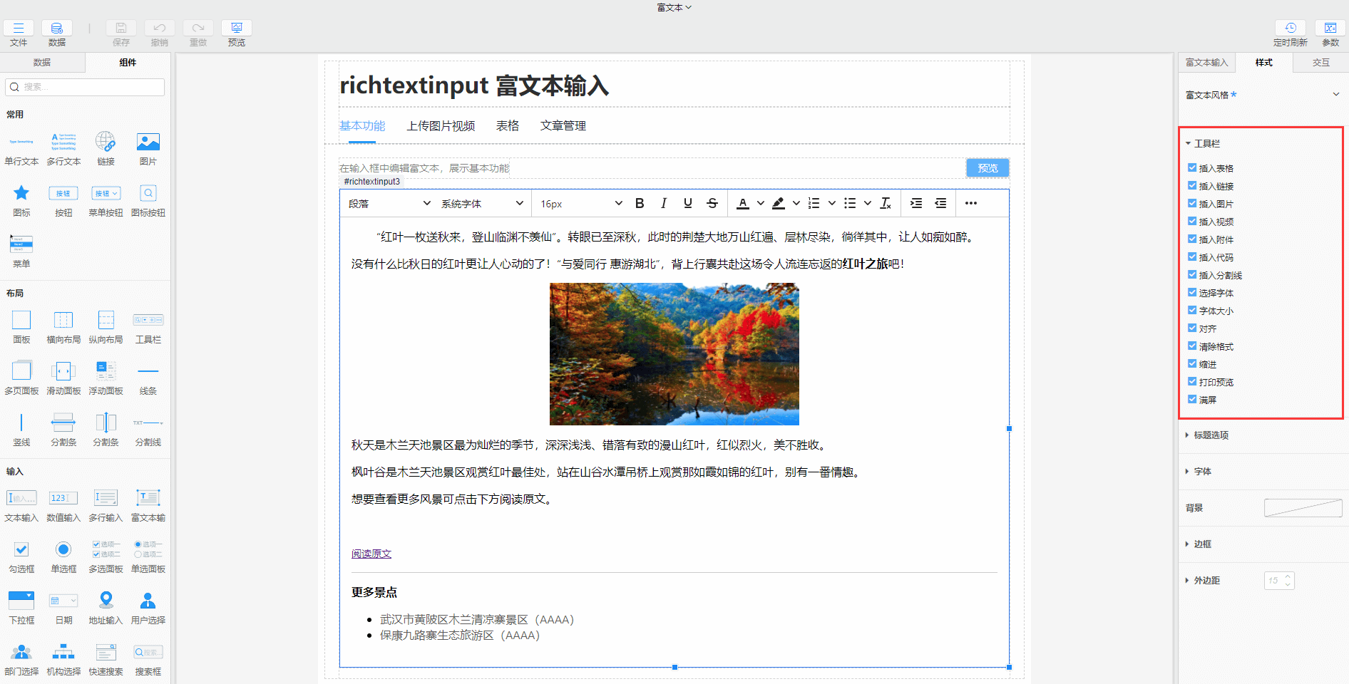Screen dimensions: 1349x684
Task: Click the 背景 background color swatch
Action: [1302, 507]
